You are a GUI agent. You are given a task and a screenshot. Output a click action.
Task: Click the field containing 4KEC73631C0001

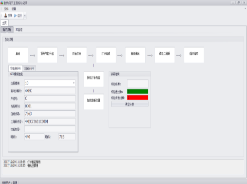click(x=50, y=122)
